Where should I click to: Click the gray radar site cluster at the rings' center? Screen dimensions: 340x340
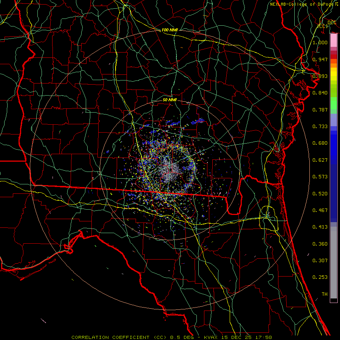170,170
